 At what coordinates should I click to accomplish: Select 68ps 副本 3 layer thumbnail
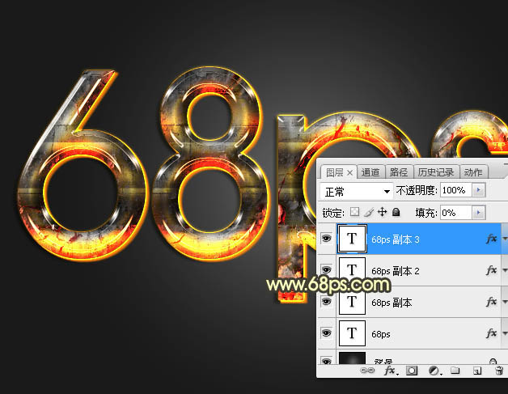click(x=352, y=239)
